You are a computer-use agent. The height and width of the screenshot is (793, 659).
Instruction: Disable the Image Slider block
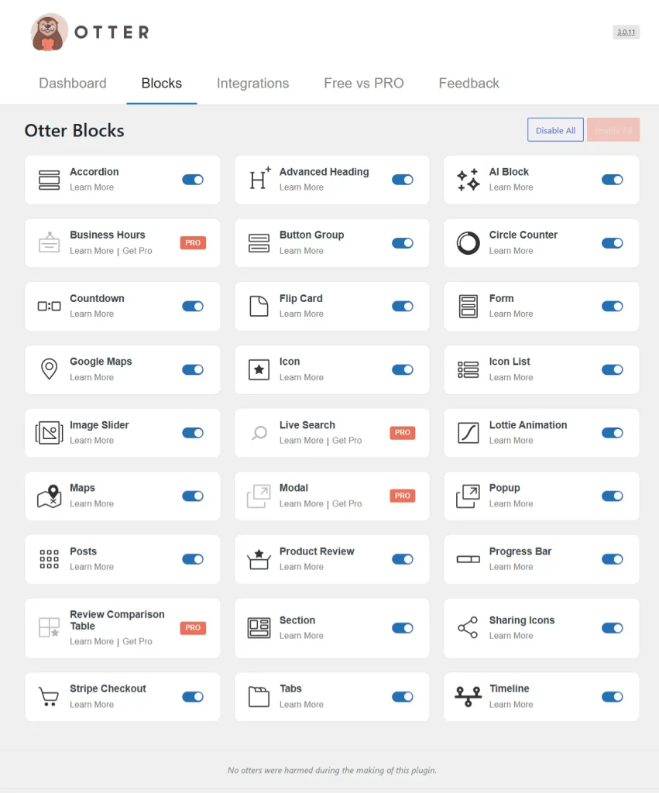click(x=193, y=432)
